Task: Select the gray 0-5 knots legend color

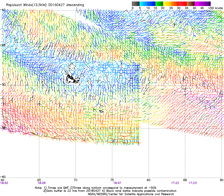Action: click(136, 4)
